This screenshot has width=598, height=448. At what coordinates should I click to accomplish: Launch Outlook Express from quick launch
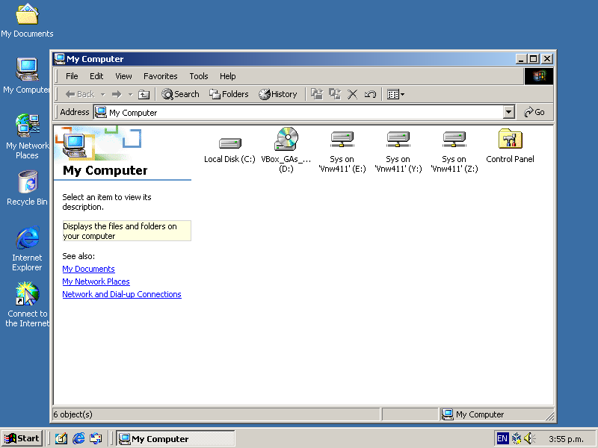[96, 438]
